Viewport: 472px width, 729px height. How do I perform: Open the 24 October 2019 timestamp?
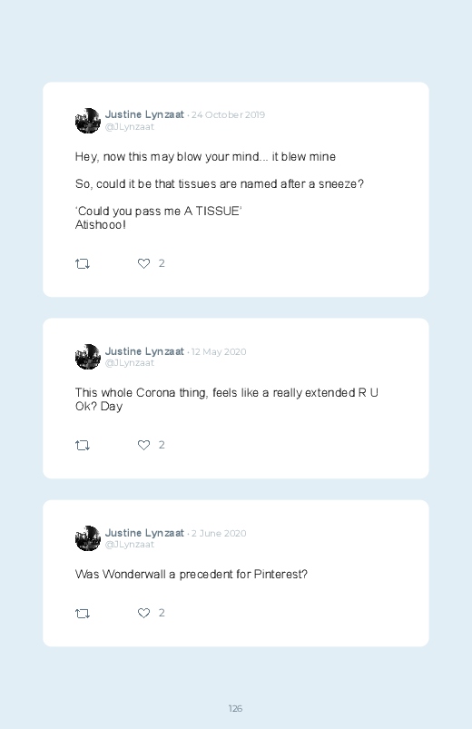(228, 114)
